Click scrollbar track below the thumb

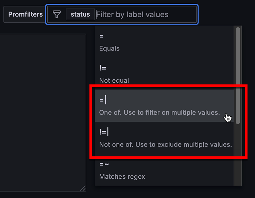[x=238, y=153]
